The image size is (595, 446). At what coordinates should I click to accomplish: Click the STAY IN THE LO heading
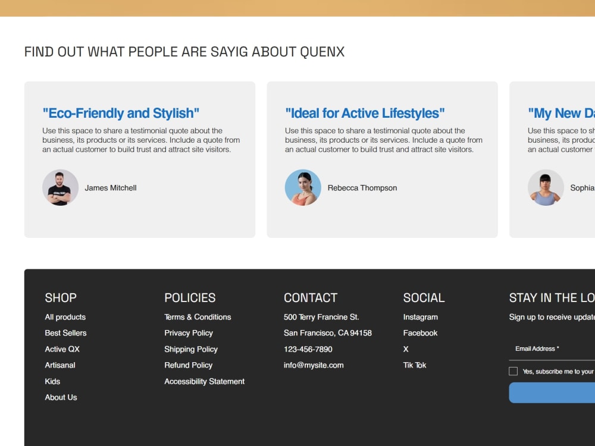point(552,298)
